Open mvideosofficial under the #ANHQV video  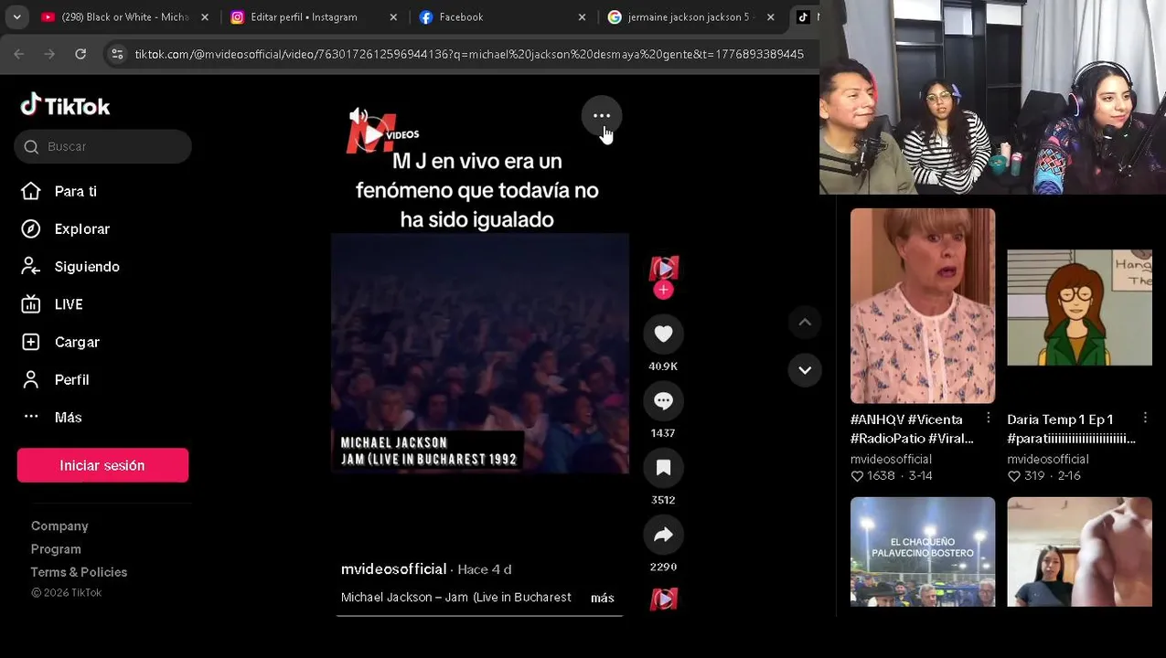click(x=891, y=460)
